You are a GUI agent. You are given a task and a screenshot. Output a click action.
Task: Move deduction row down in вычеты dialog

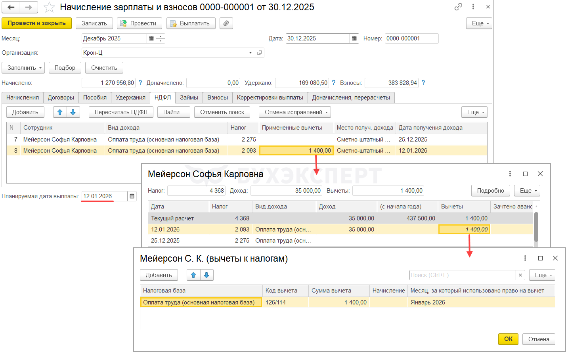[x=207, y=275]
